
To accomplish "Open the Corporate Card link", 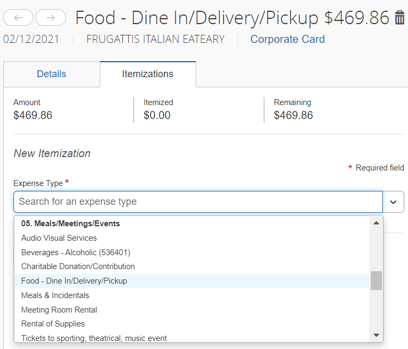I will (287, 39).
